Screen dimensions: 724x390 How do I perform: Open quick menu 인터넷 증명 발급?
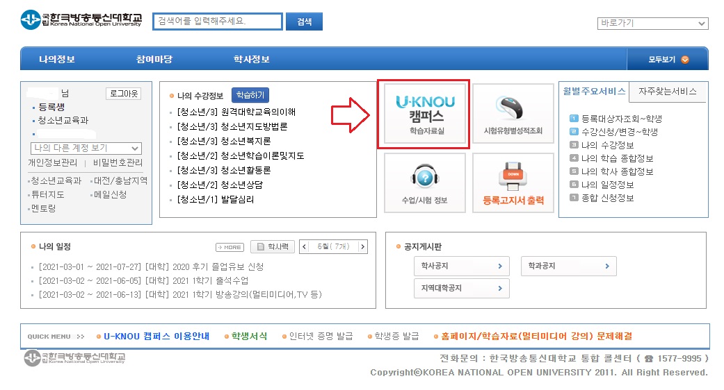pos(321,336)
